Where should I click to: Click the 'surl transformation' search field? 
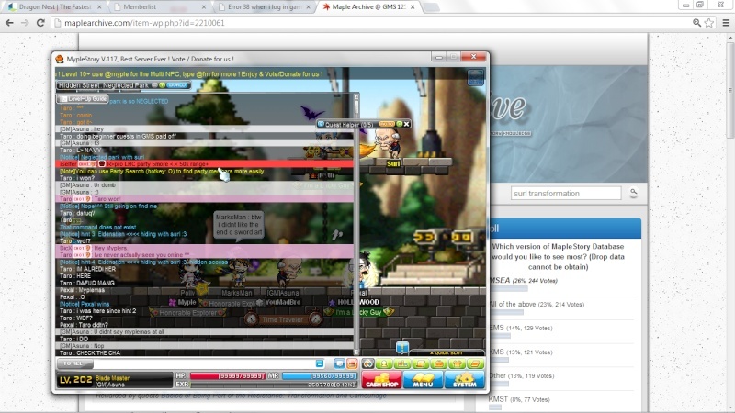click(566, 194)
